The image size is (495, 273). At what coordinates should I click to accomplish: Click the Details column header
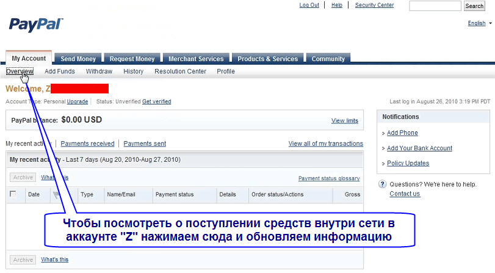(x=228, y=195)
